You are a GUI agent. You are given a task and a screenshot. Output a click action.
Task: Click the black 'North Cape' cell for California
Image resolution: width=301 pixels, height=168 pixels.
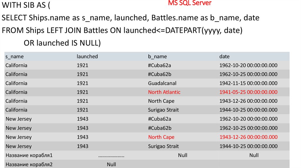161,101
